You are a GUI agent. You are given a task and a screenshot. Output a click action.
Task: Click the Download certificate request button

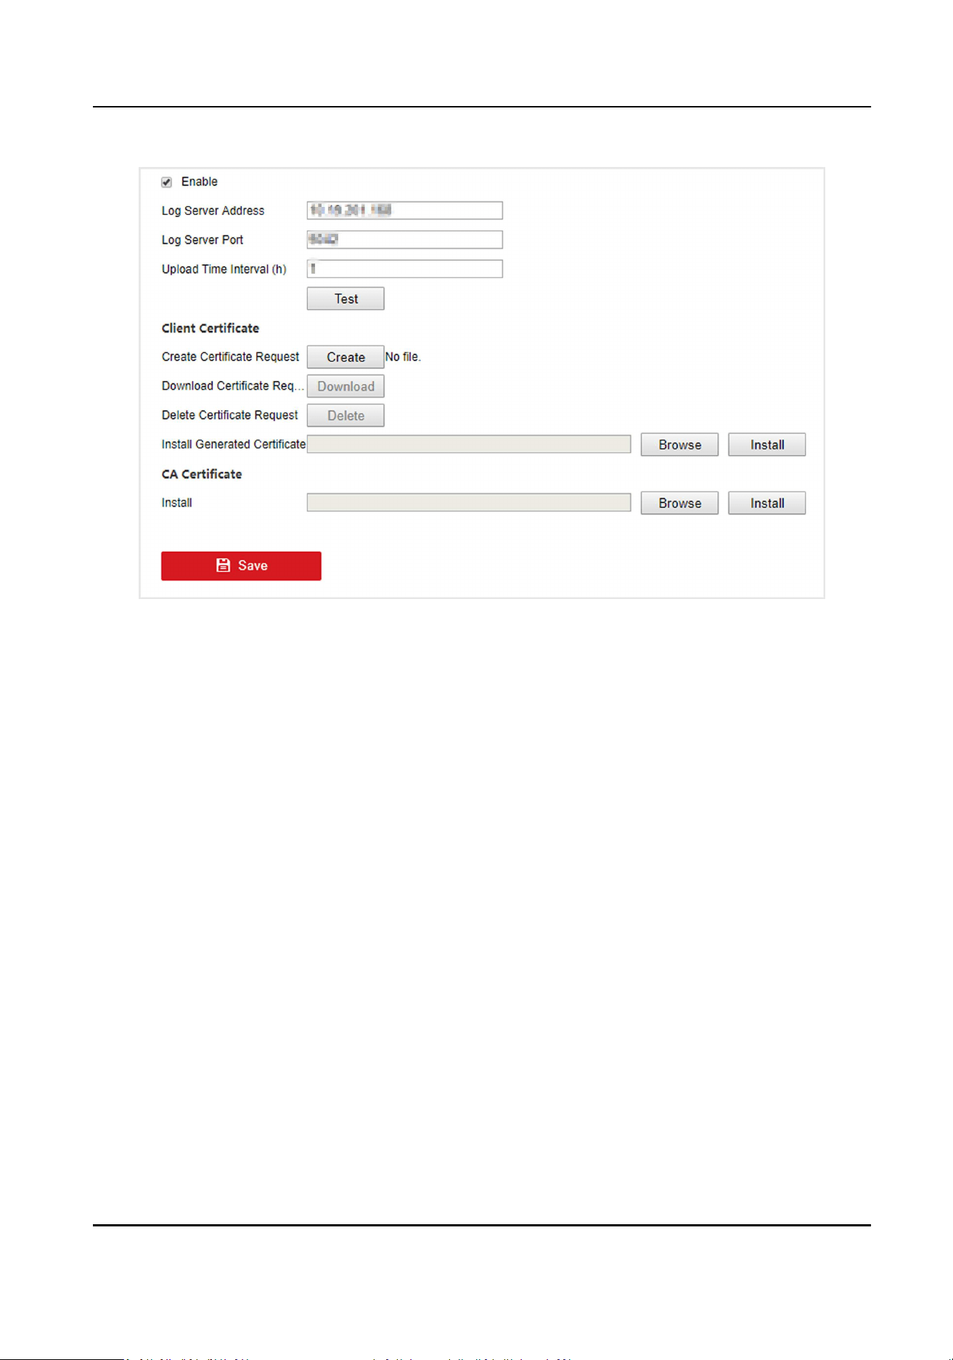tap(345, 386)
